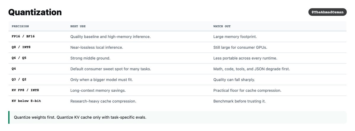Click the @TheAhmadOsman handle badge
Image resolution: width=355 pixels, height=131 pixels.
pyautogui.click(x=327, y=12)
